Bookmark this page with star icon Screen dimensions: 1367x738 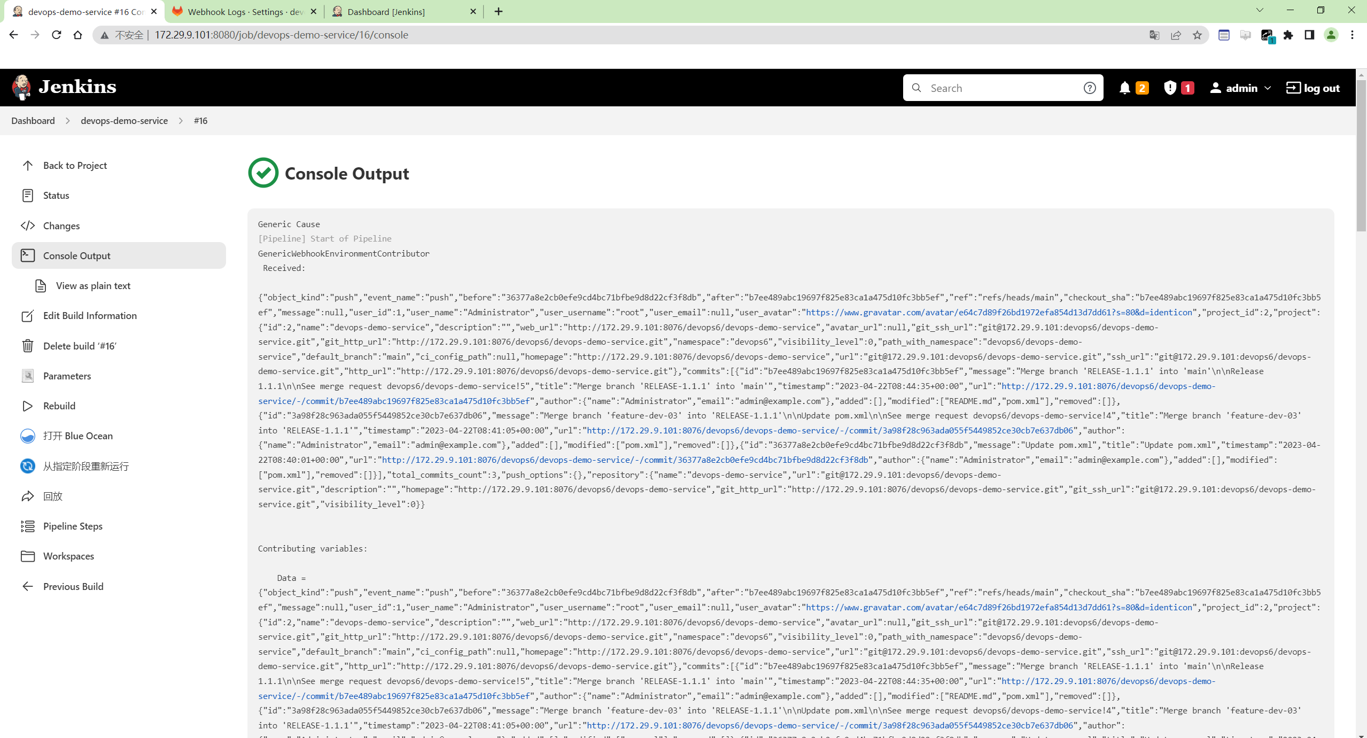tap(1197, 35)
